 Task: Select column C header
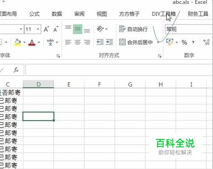click(8, 84)
